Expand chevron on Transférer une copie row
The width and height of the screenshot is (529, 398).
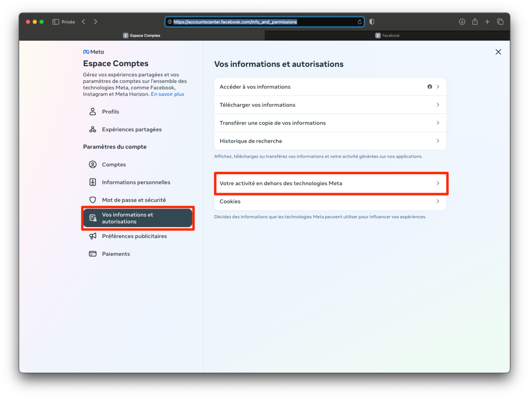pos(438,123)
